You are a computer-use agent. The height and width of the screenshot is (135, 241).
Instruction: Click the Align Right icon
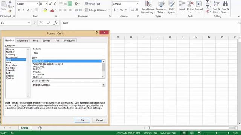coord(70,10)
